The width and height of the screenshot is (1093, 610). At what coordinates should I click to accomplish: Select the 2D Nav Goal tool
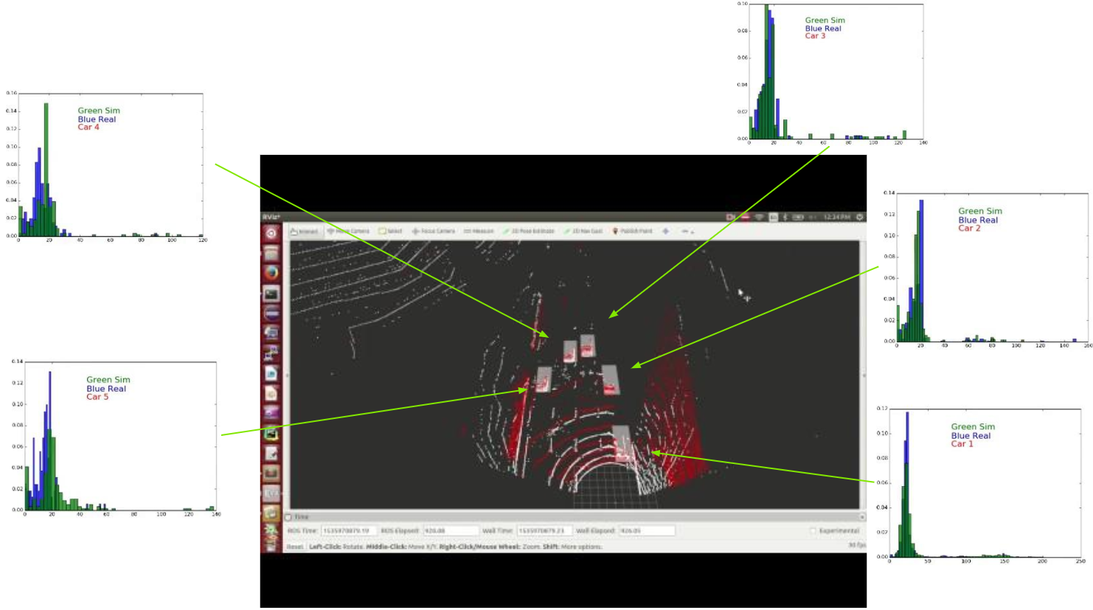pos(583,232)
